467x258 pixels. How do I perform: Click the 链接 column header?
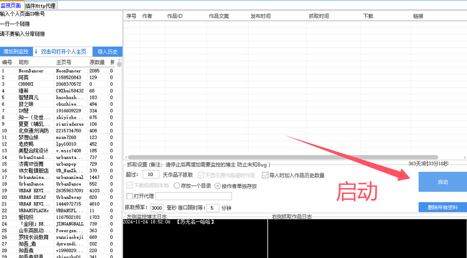pyautogui.click(x=418, y=16)
